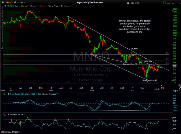Click move handle of Price Percent Oscillator
Image resolution: width=181 pixels, height=134 pixels.
pyautogui.click(x=8, y=94)
